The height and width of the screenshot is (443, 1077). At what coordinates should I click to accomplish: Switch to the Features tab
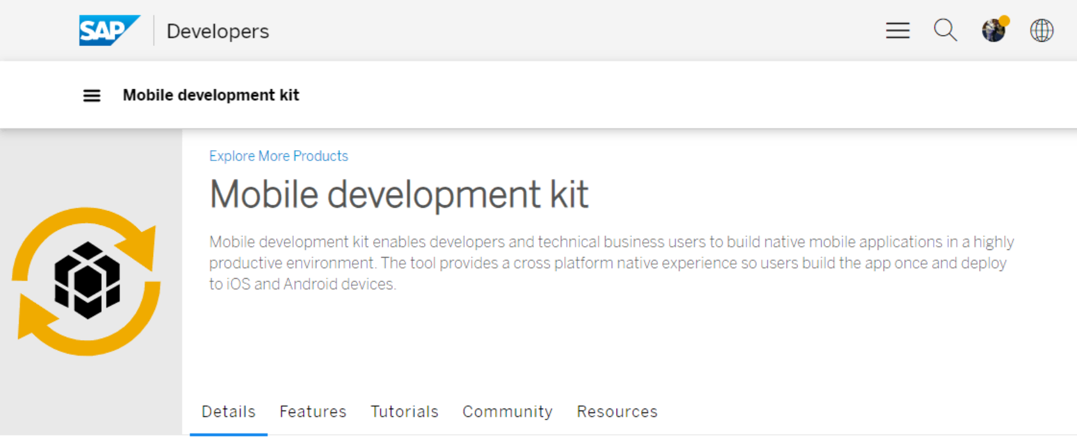point(313,412)
